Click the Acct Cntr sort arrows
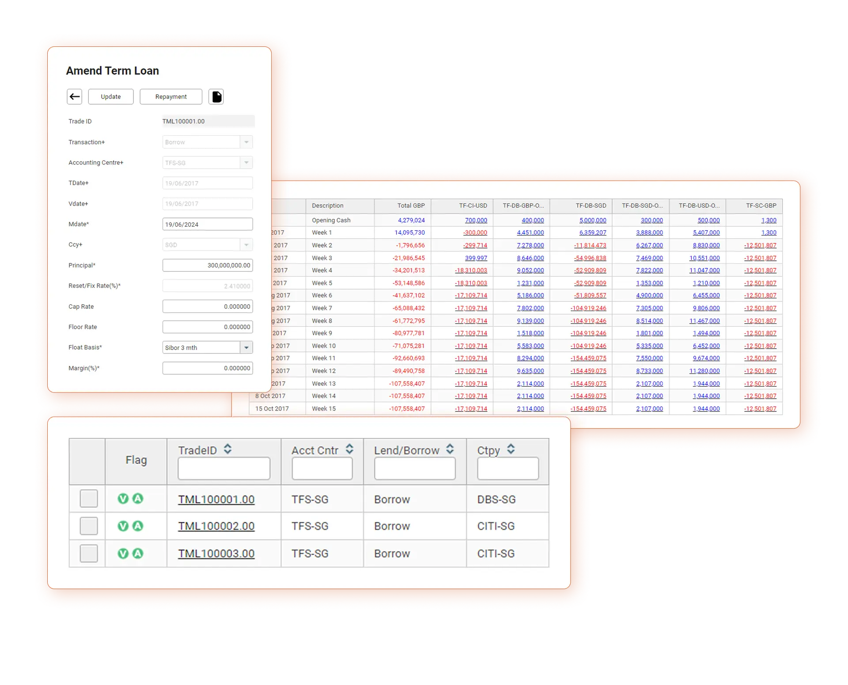This screenshot has width=848, height=685. [x=349, y=449]
